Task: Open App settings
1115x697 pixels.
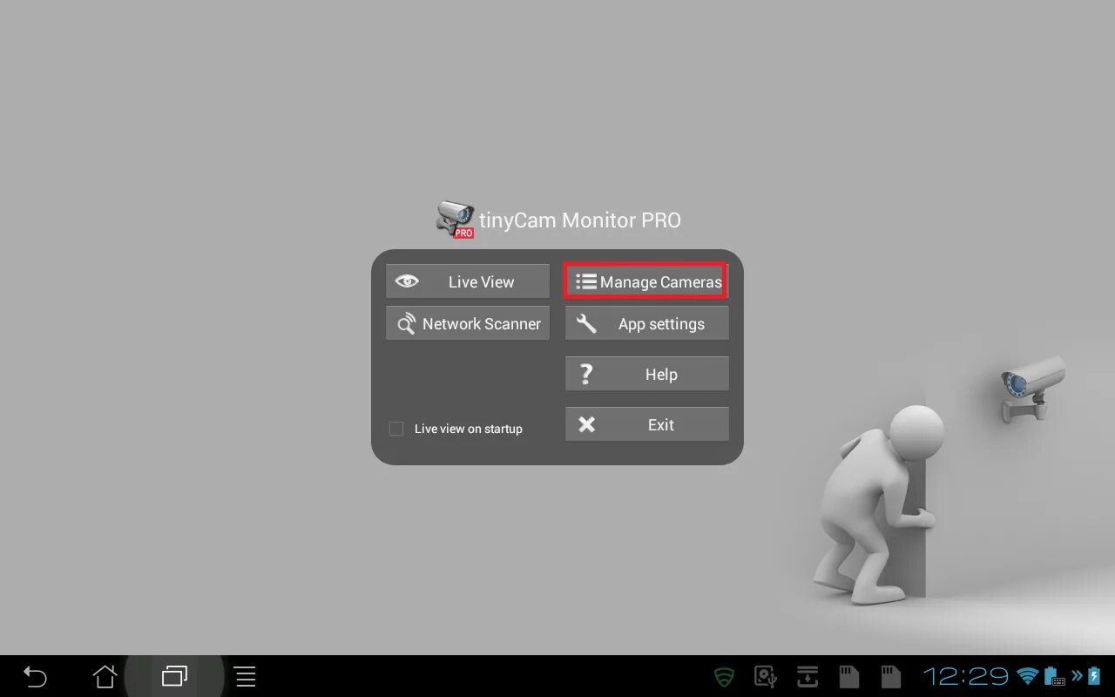Action: coord(646,323)
